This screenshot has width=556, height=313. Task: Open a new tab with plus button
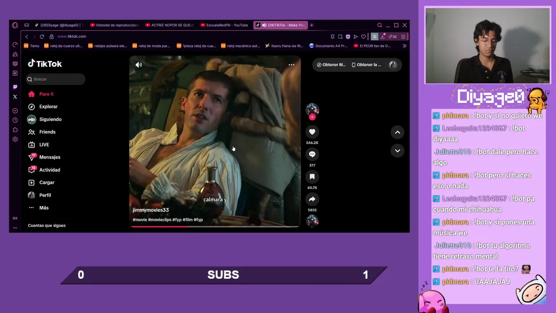311,25
